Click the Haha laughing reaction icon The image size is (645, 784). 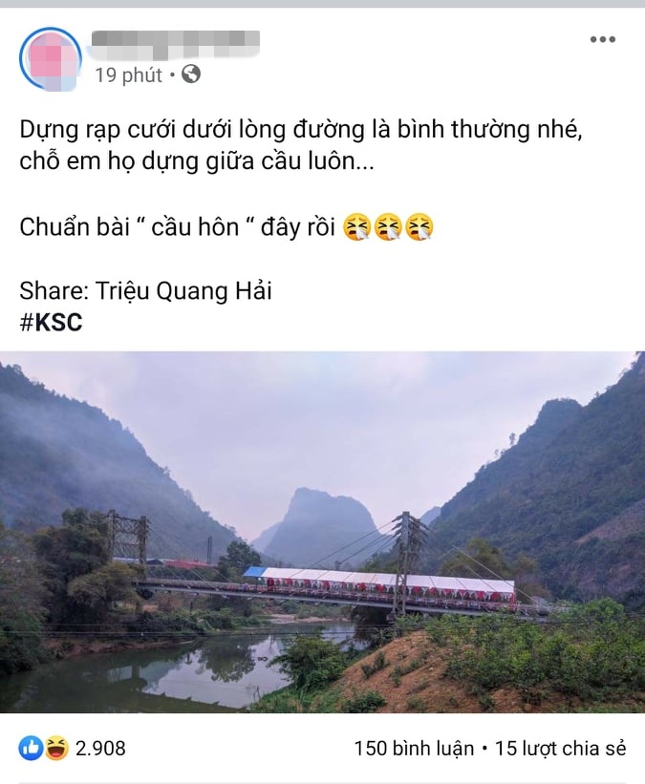point(56,749)
